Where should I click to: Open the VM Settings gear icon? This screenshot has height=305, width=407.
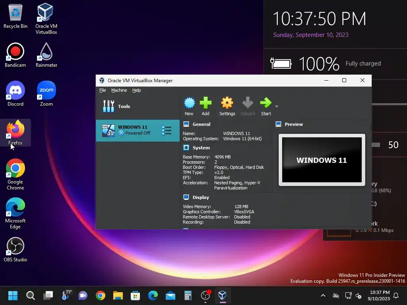pyautogui.click(x=227, y=106)
